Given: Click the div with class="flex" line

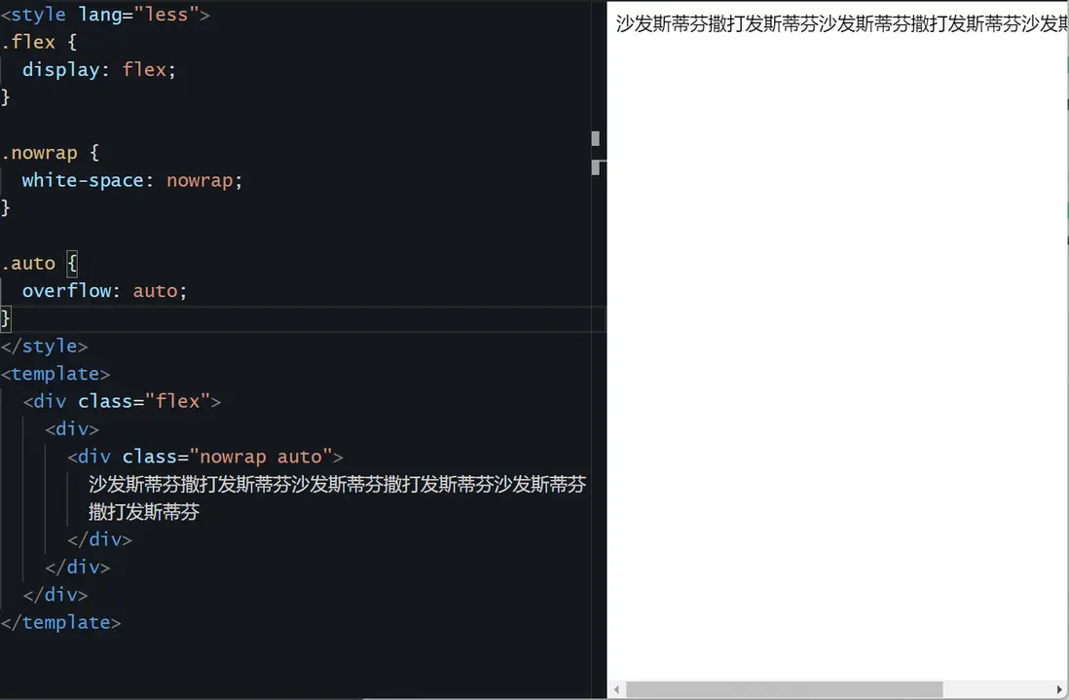Looking at the screenshot, I should click(x=122, y=401).
